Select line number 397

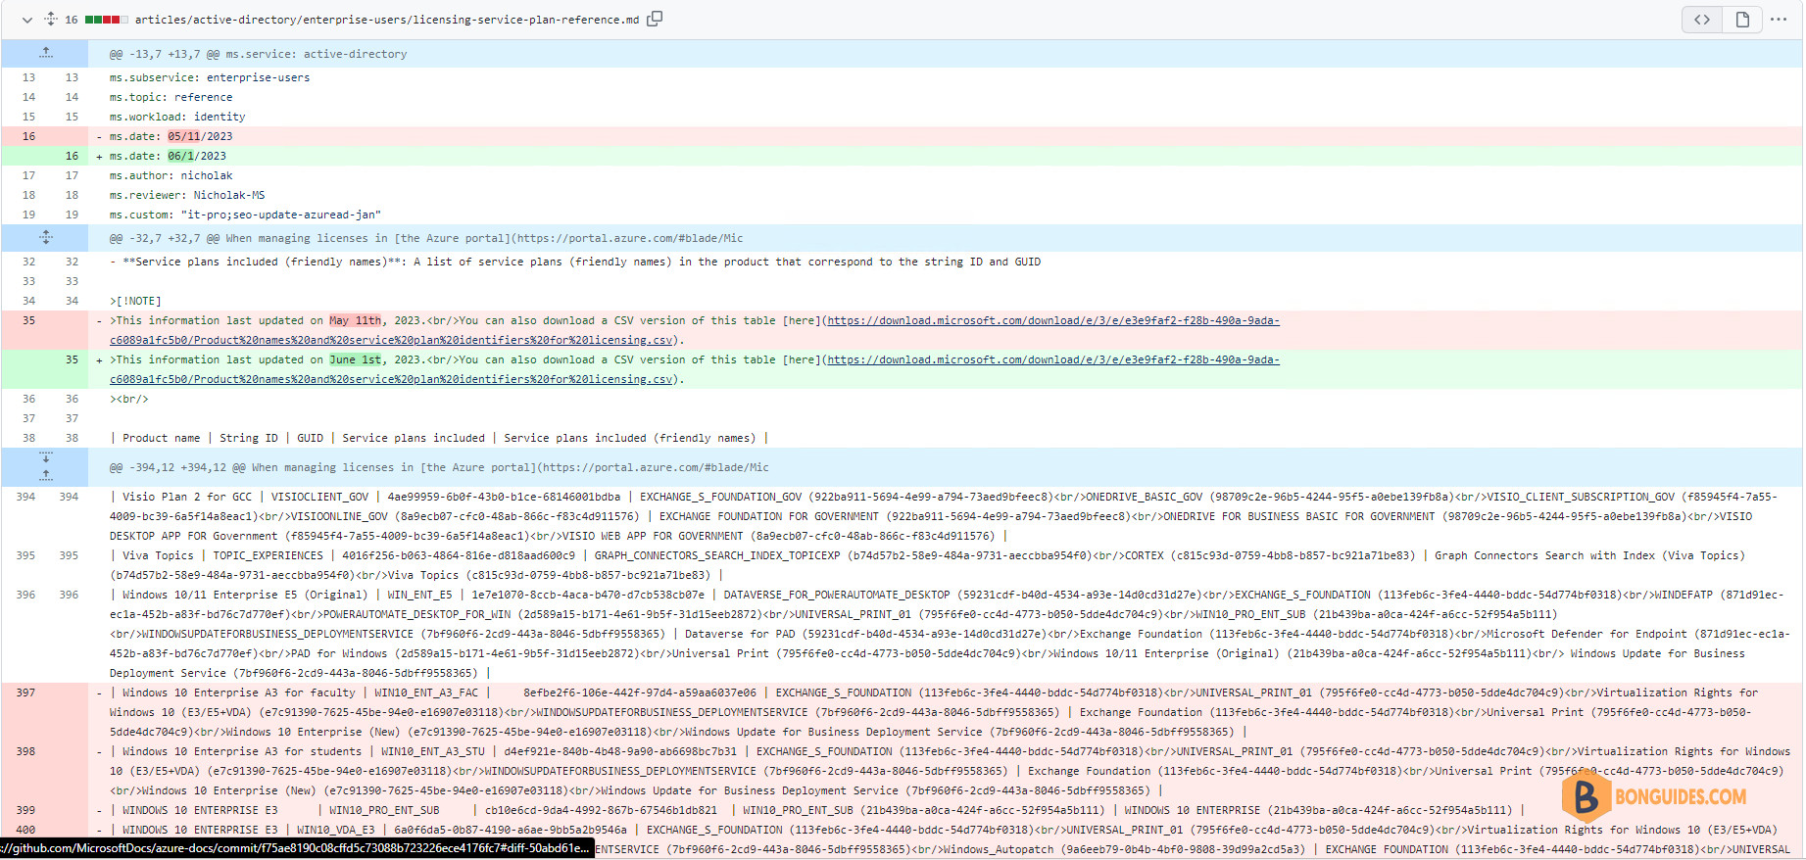tap(25, 693)
